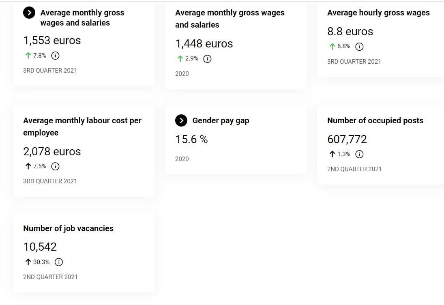
Task: Select Average monthly labour cost per employee title
Action: tap(82, 127)
